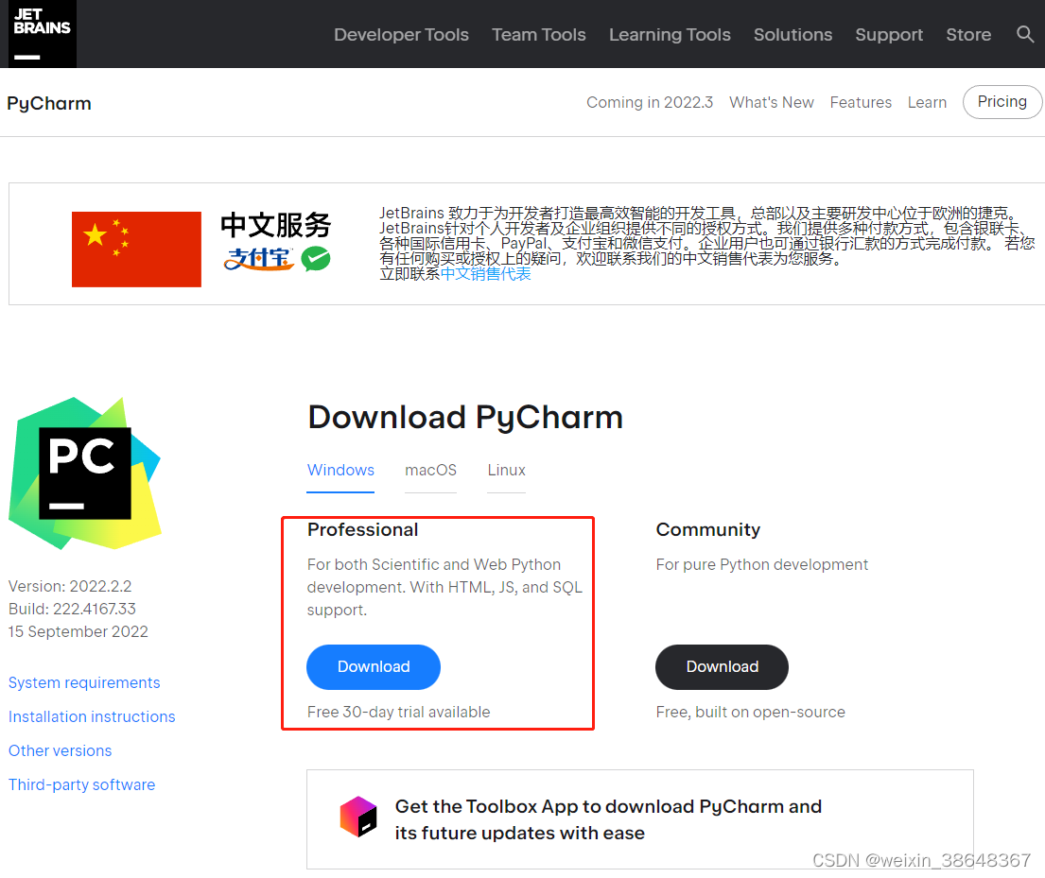The height and width of the screenshot is (878, 1045).
Task: Open Coming in 2022.3 page
Action: (650, 103)
